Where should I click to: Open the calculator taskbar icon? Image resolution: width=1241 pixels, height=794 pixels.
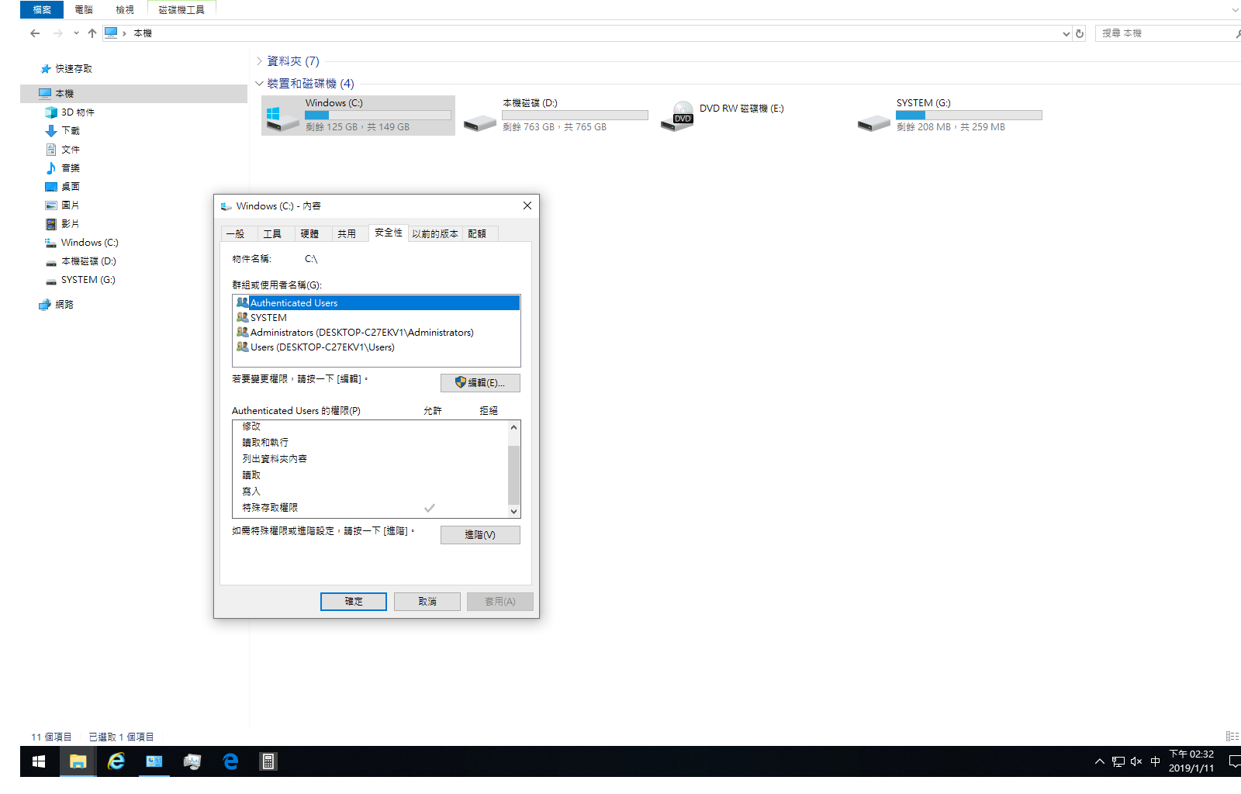(268, 761)
